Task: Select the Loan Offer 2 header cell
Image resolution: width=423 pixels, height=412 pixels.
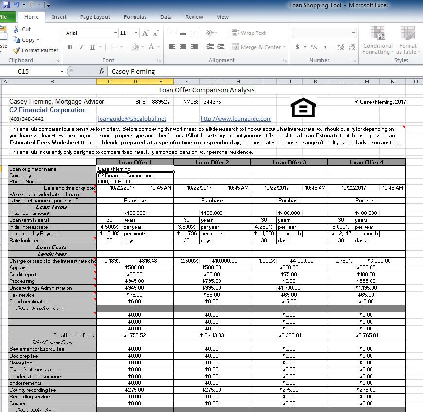Action: (x=212, y=162)
